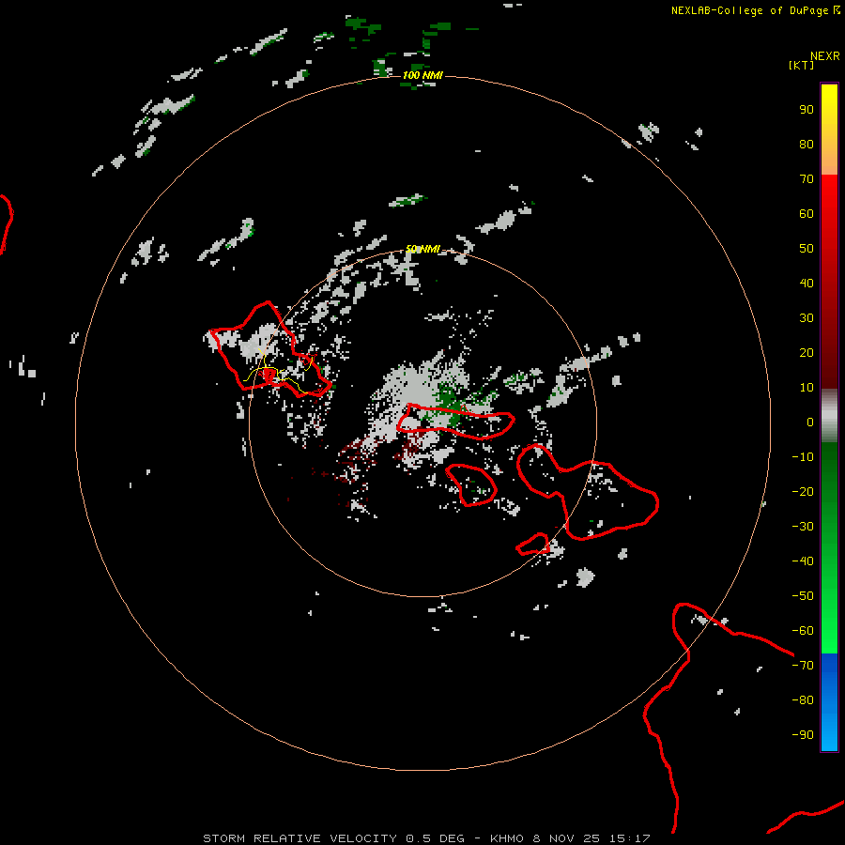Pick the yellow top segment of color scale

coord(829,130)
